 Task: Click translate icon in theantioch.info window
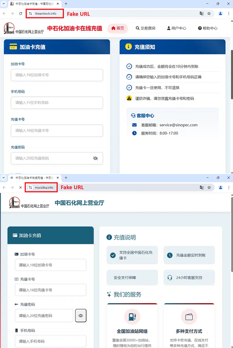[x=202, y=13]
